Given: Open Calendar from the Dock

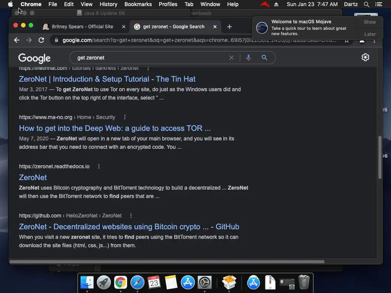Looking at the screenshot, I should (x=154, y=282).
